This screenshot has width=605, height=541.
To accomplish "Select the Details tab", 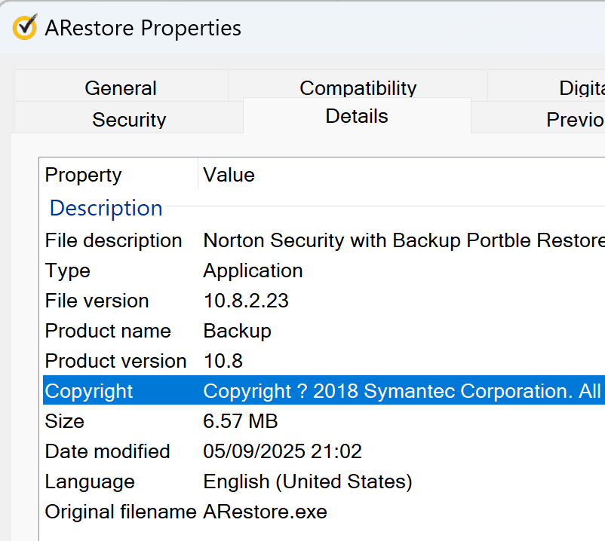I will 357,116.
